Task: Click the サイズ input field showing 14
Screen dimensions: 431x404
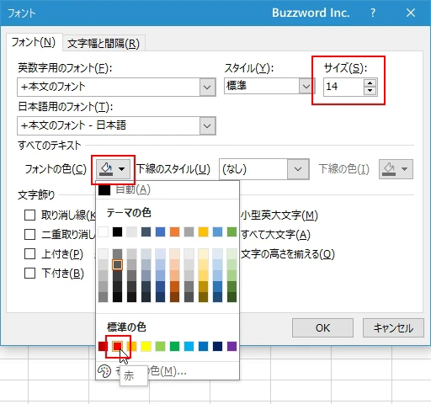Action: click(343, 87)
